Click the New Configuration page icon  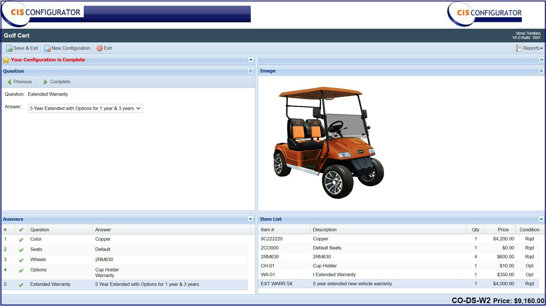47,48
